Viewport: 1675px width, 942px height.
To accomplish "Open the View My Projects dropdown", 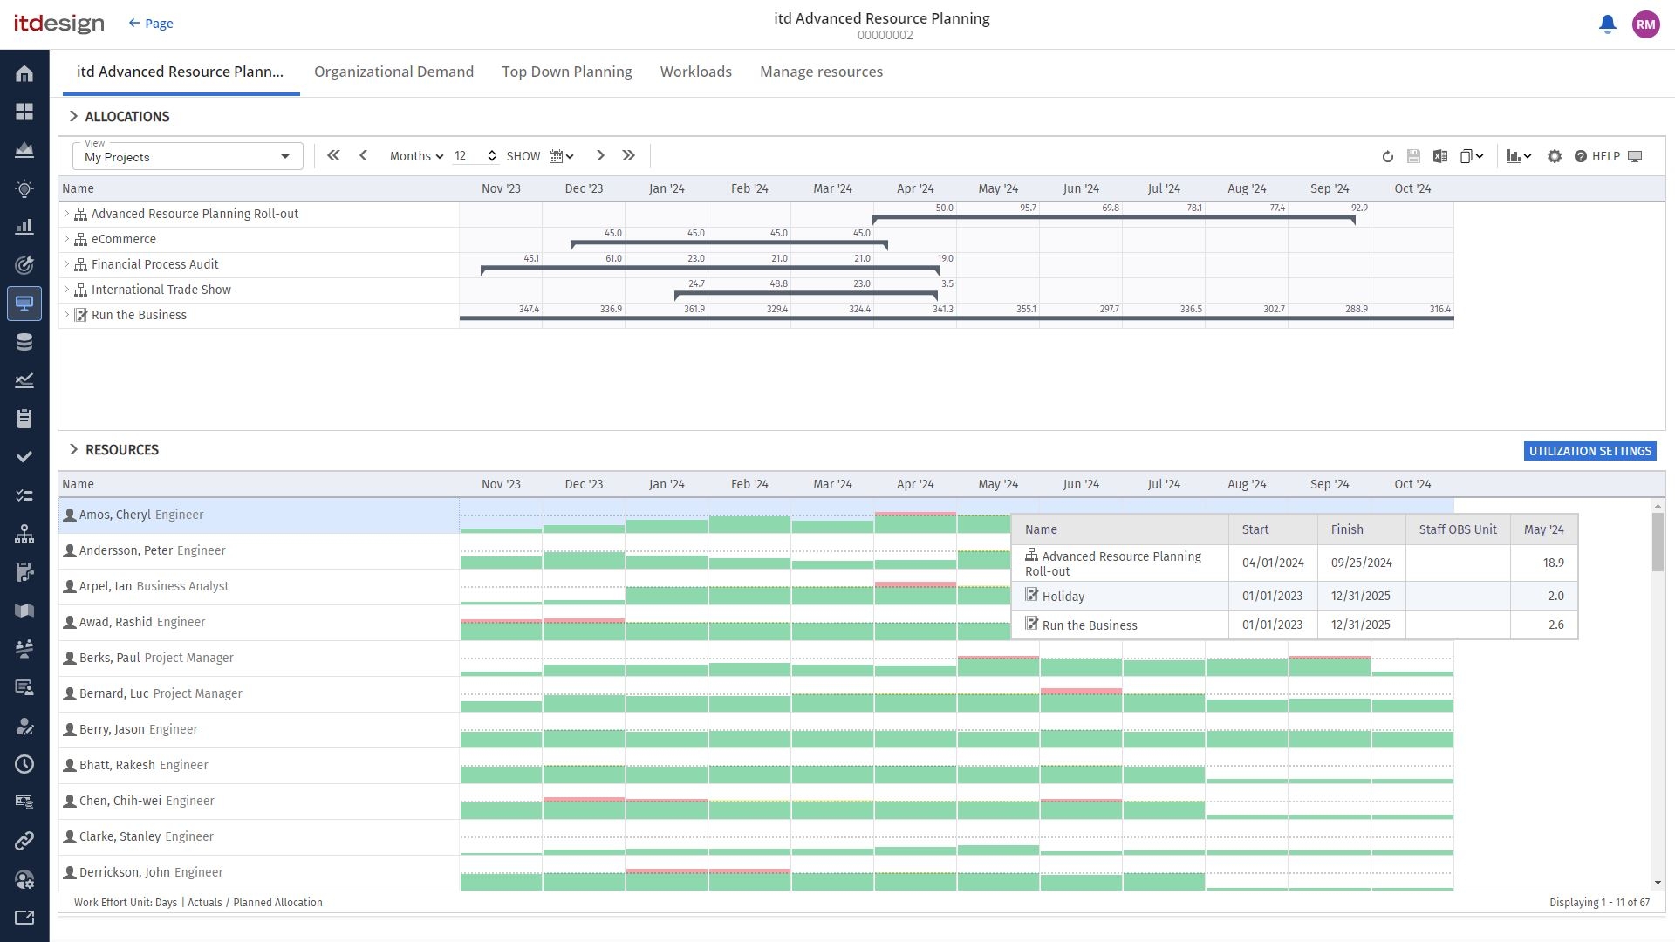I will pyautogui.click(x=187, y=157).
